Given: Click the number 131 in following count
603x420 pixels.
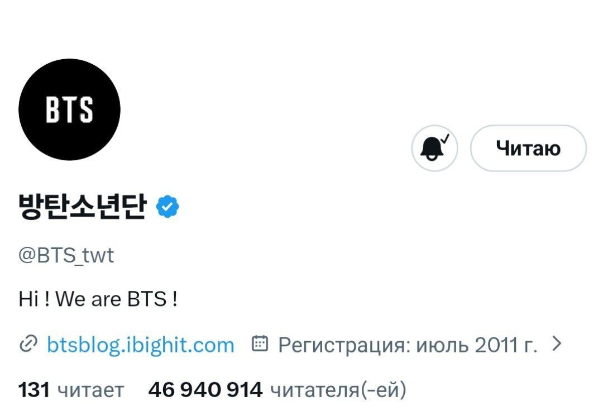Looking at the screenshot, I should tap(34, 390).
